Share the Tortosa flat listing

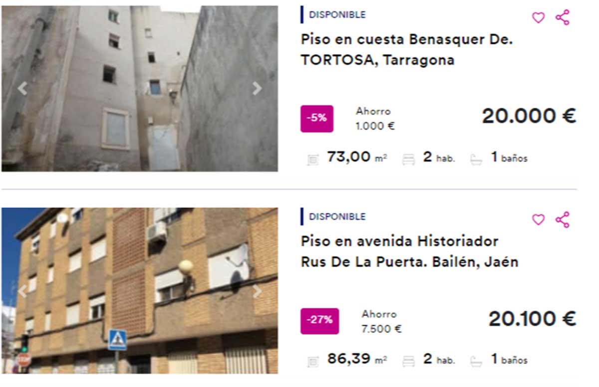563,17
